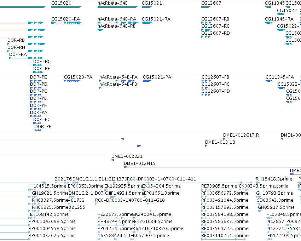Click EST RP001004558.5prime

click(52, 229)
